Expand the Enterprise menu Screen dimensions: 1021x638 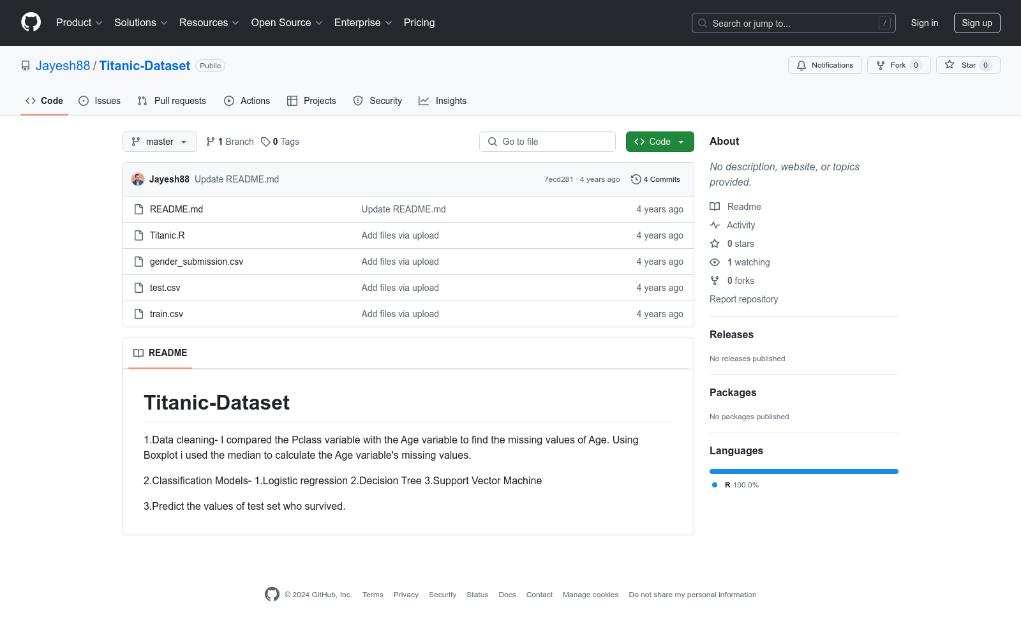363,23
